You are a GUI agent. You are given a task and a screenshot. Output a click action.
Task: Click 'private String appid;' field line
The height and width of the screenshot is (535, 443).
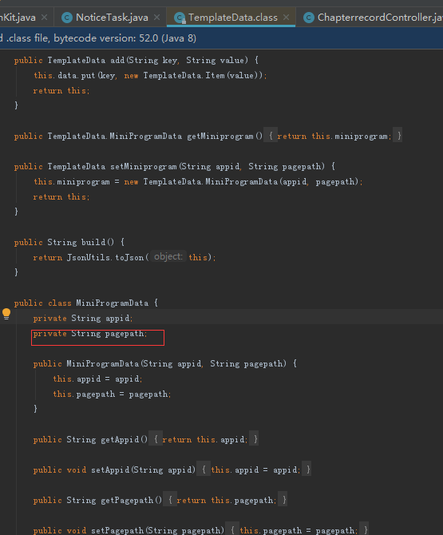point(83,318)
